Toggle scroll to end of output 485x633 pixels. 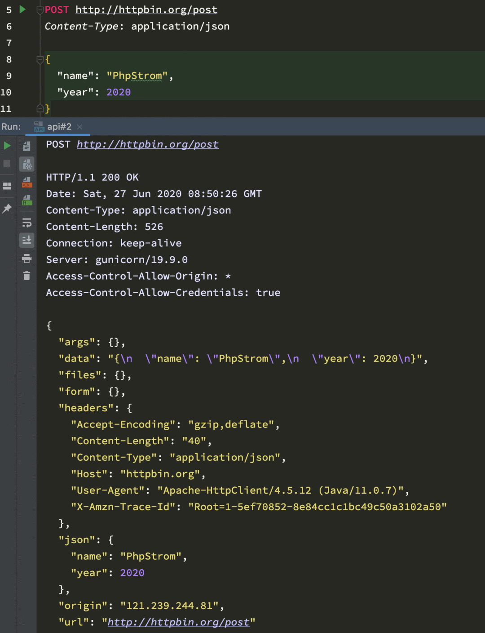click(27, 240)
